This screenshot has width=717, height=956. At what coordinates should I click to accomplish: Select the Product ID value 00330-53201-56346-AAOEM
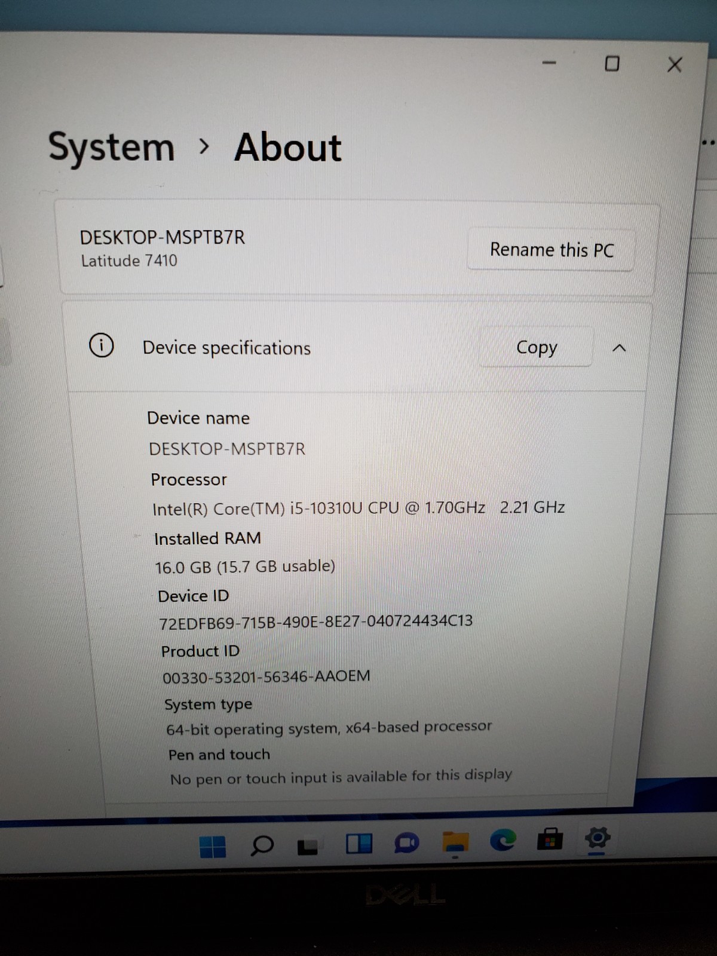266,677
